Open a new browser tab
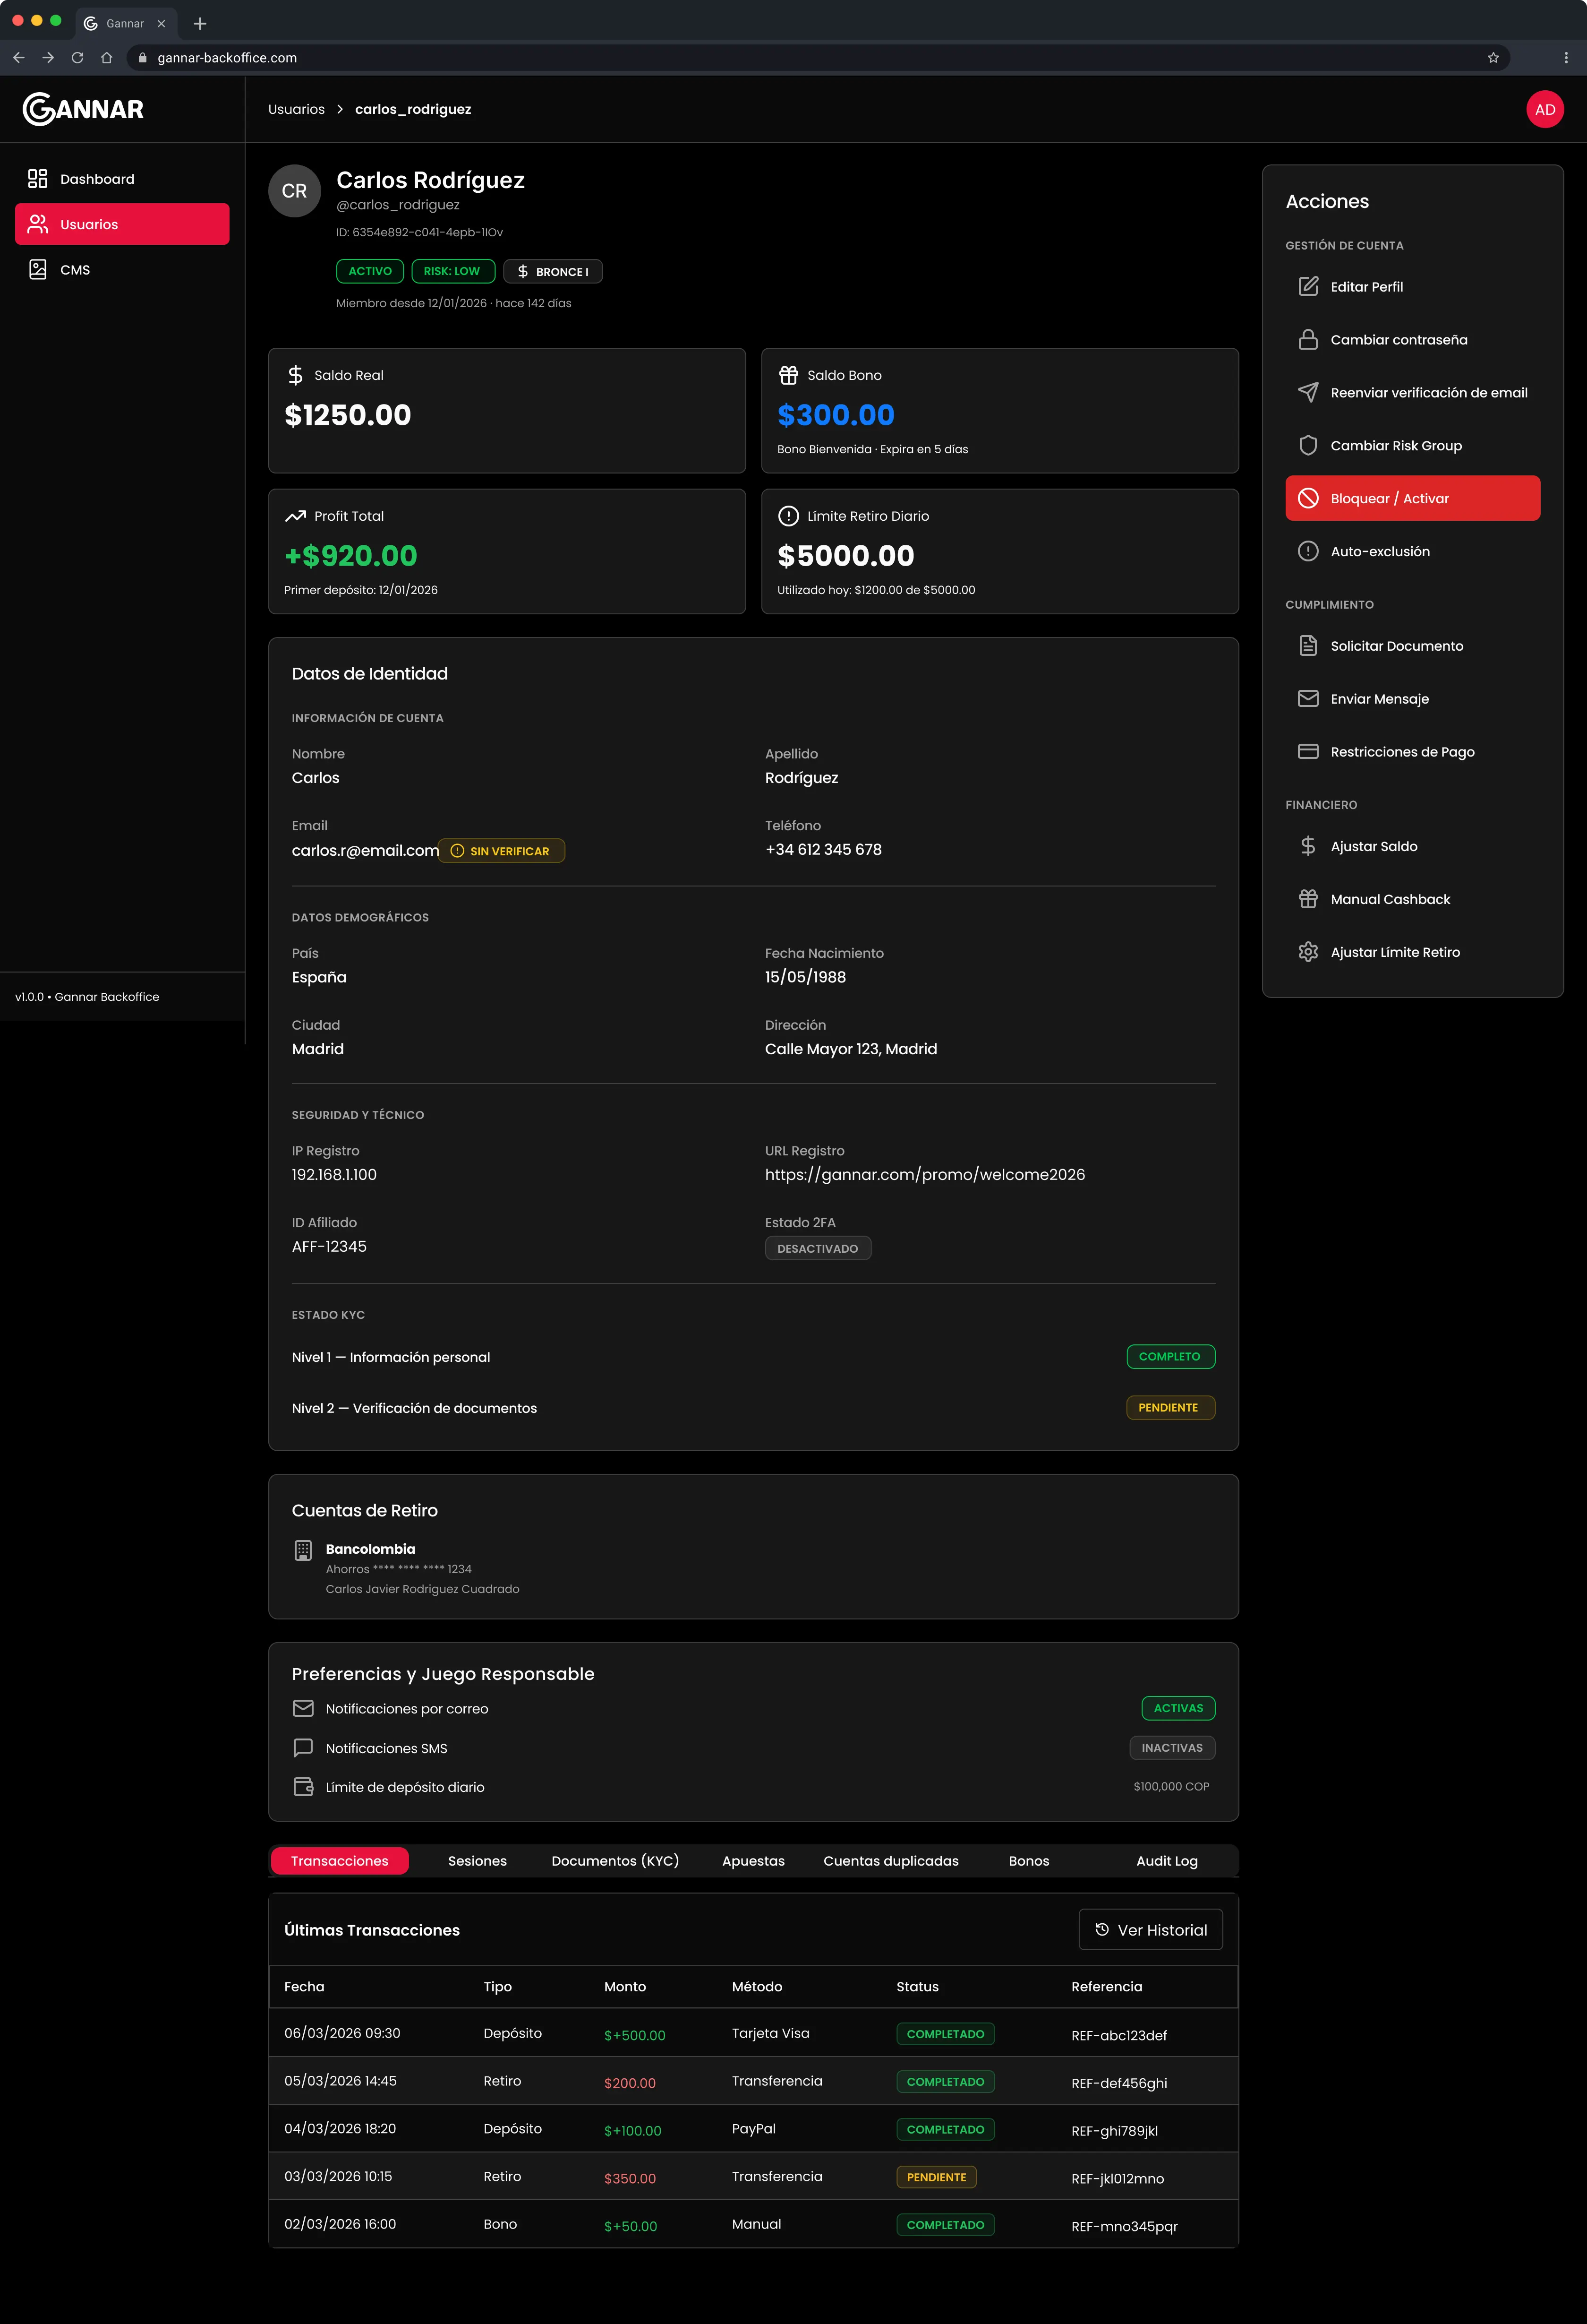 pos(200,23)
